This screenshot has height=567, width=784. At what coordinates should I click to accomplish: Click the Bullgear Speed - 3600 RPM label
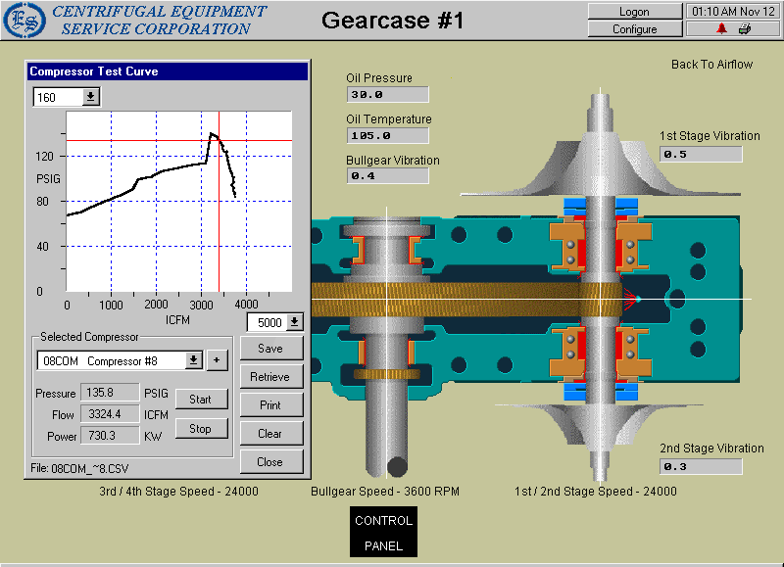pyautogui.click(x=385, y=492)
